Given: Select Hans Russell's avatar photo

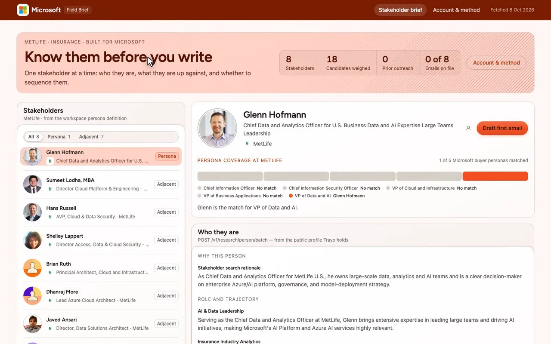Looking at the screenshot, I should (33, 212).
